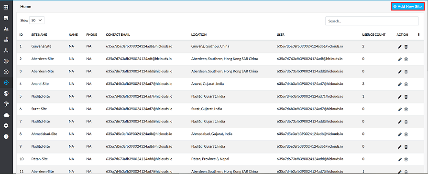
Task: Sort by the NAME column header
Action: (74, 35)
